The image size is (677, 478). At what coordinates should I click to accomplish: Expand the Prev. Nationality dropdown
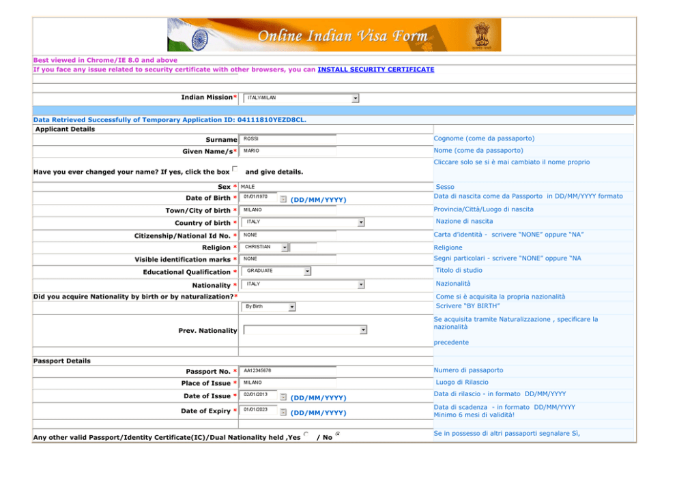pyautogui.click(x=363, y=330)
